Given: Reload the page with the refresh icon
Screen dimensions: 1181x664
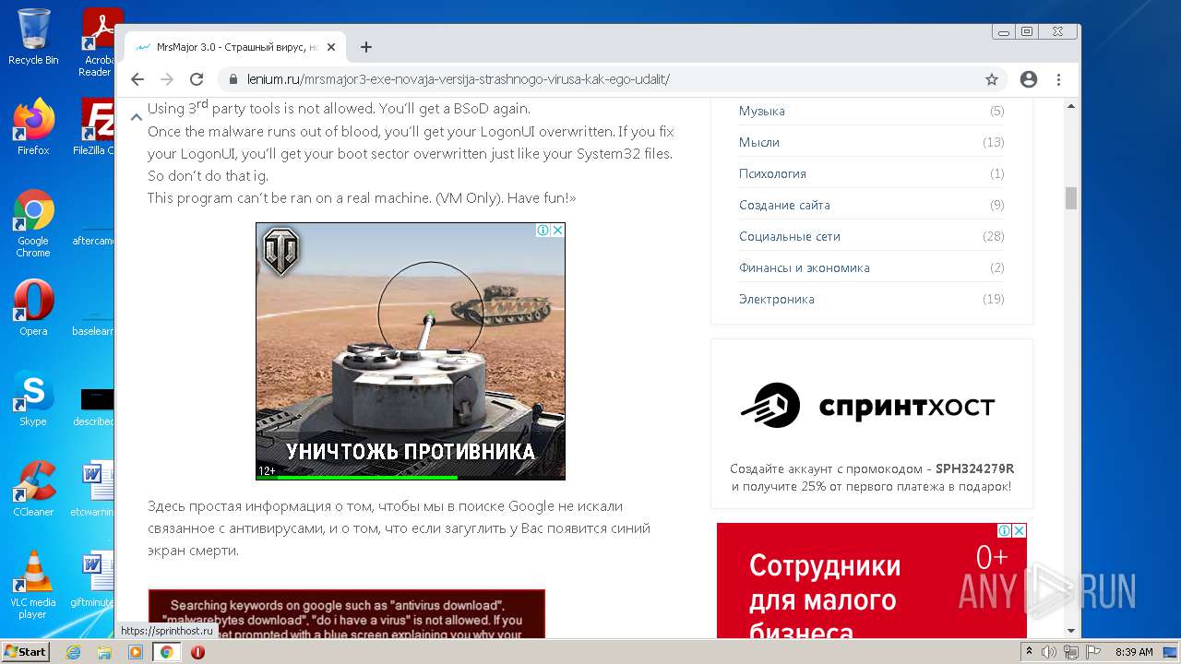Looking at the screenshot, I should (197, 79).
